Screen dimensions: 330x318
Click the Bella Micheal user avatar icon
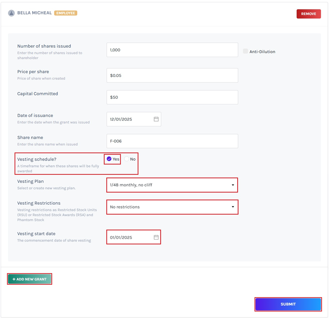click(x=12, y=13)
